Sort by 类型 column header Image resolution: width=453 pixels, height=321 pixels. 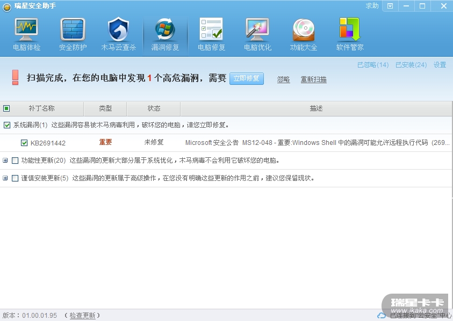(x=105, y=108)
